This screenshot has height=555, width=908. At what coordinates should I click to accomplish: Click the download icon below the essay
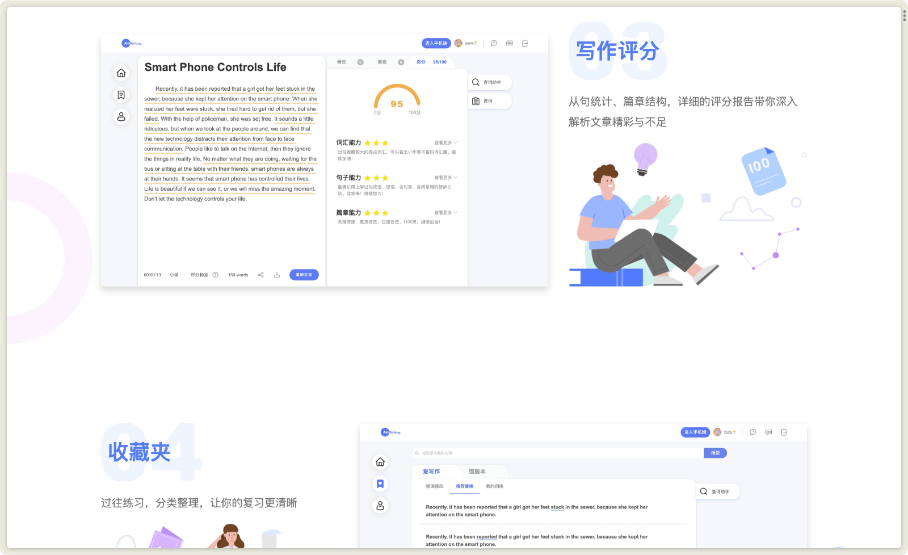pyautogui.click(x=277, y=275)
